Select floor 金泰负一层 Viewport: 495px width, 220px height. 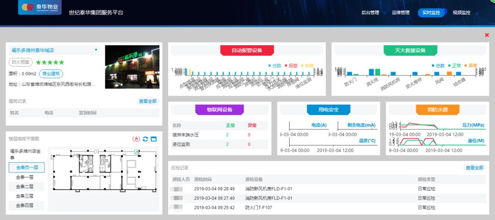point(27,168)
